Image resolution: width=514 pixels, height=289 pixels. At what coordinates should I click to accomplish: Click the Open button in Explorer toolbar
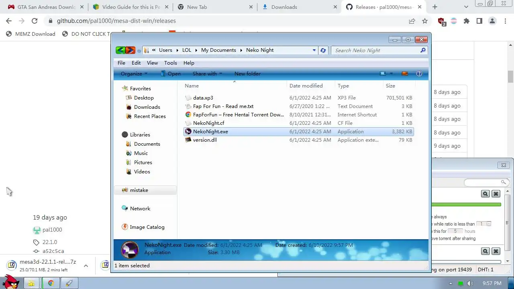170,73
